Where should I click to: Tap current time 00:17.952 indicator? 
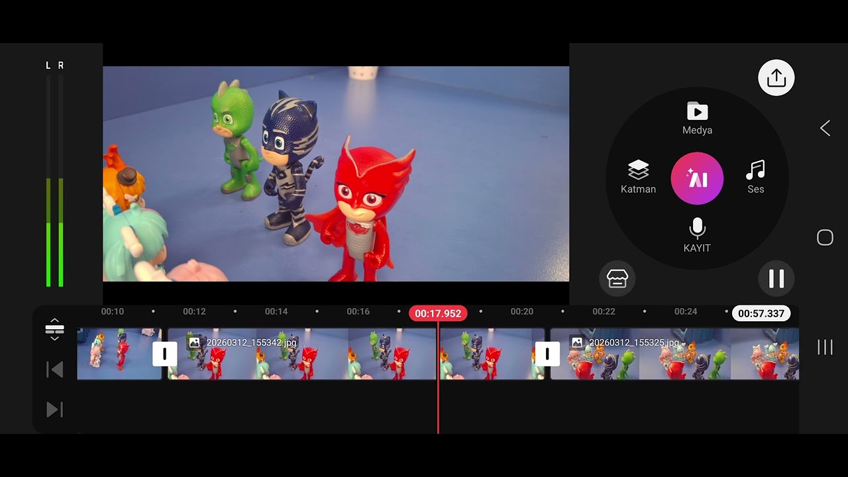tap(438, 313)
